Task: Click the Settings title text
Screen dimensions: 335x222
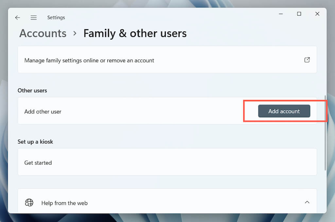Action: [x=56, y=18]
